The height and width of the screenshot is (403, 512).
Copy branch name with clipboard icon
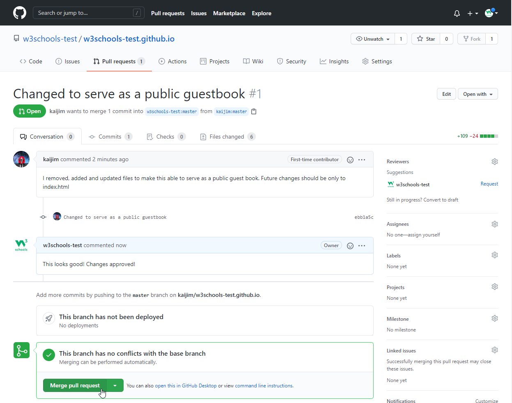click(x=254, y=111)
